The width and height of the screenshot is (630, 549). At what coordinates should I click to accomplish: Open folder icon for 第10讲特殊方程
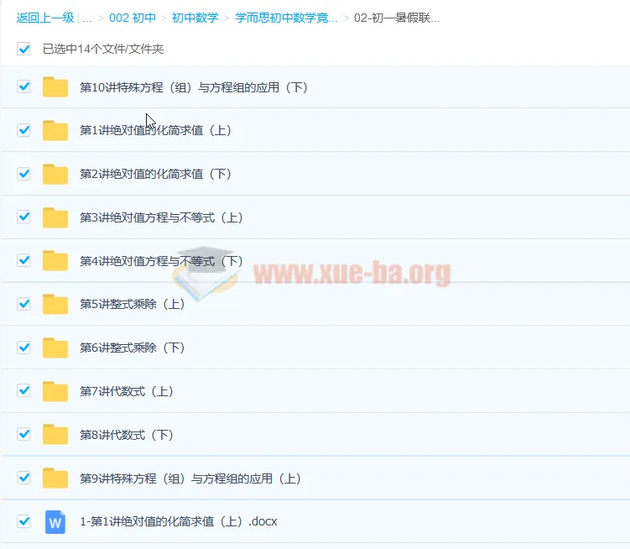[x=55, y=86]
